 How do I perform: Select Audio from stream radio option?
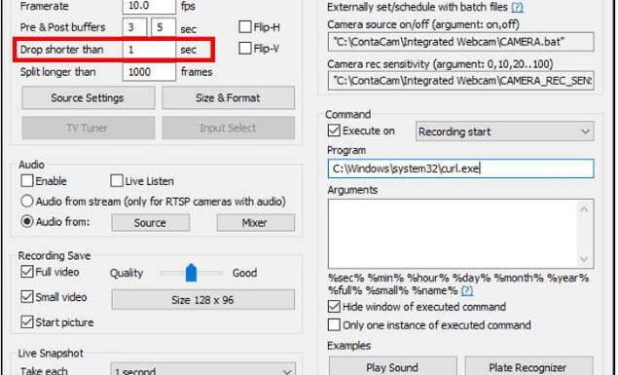27,201
